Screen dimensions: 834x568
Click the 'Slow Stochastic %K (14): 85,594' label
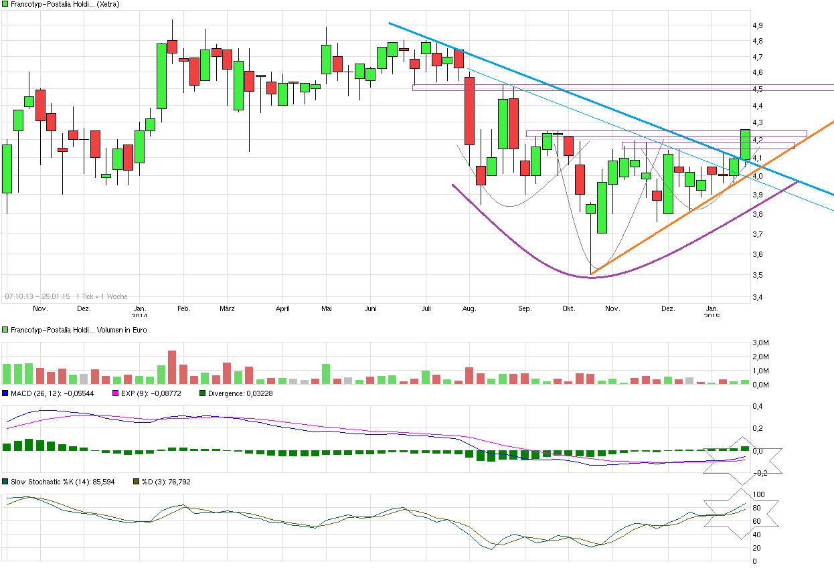tap(63, 481)
